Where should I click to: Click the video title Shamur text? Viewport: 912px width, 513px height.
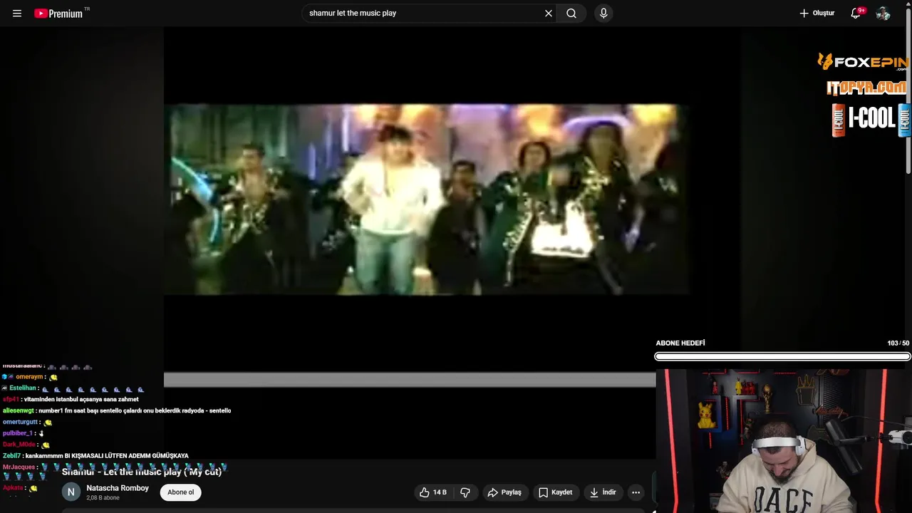click(142, 472)
